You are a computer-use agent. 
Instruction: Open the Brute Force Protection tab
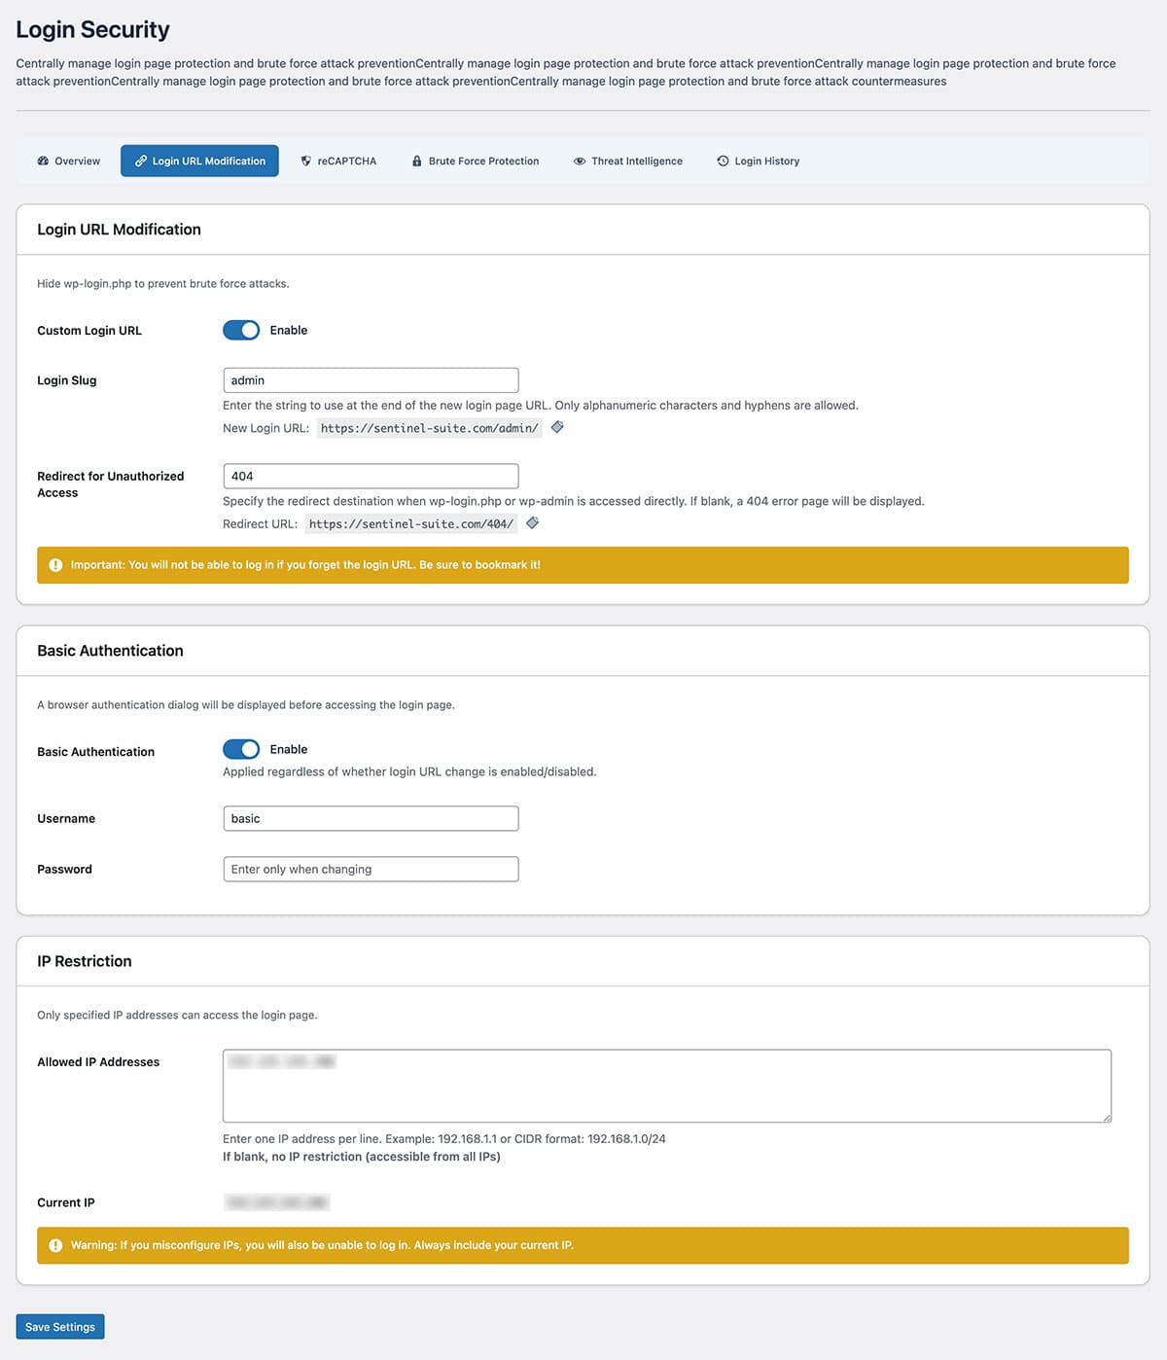click(475, 161)
